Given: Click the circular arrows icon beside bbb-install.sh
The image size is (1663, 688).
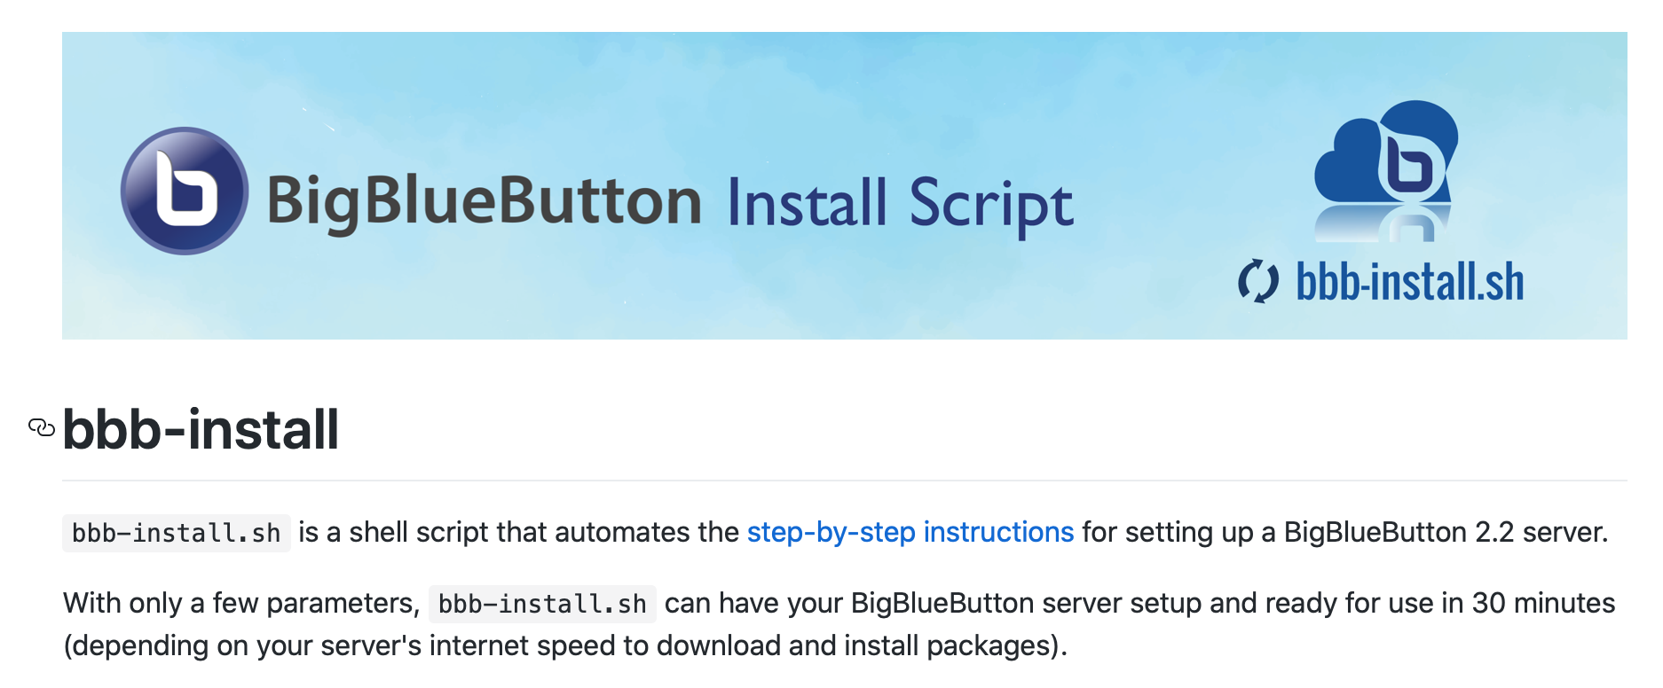Looking at the screenshot, I should (1258, 282).
